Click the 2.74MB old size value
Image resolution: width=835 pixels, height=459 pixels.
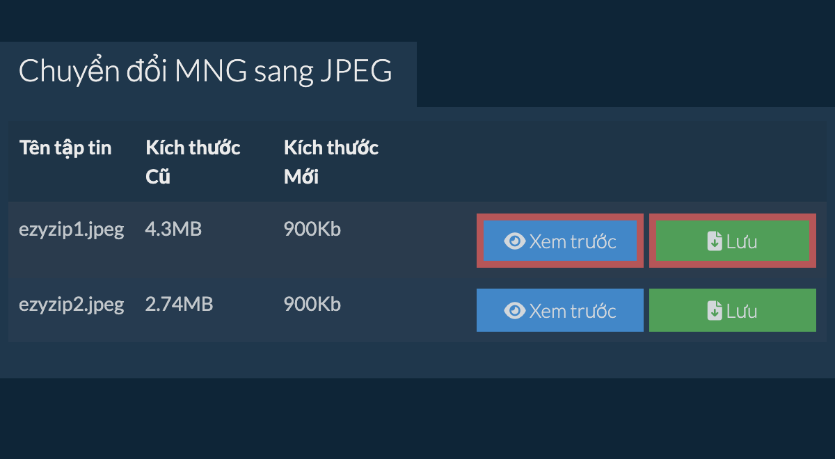179,304
